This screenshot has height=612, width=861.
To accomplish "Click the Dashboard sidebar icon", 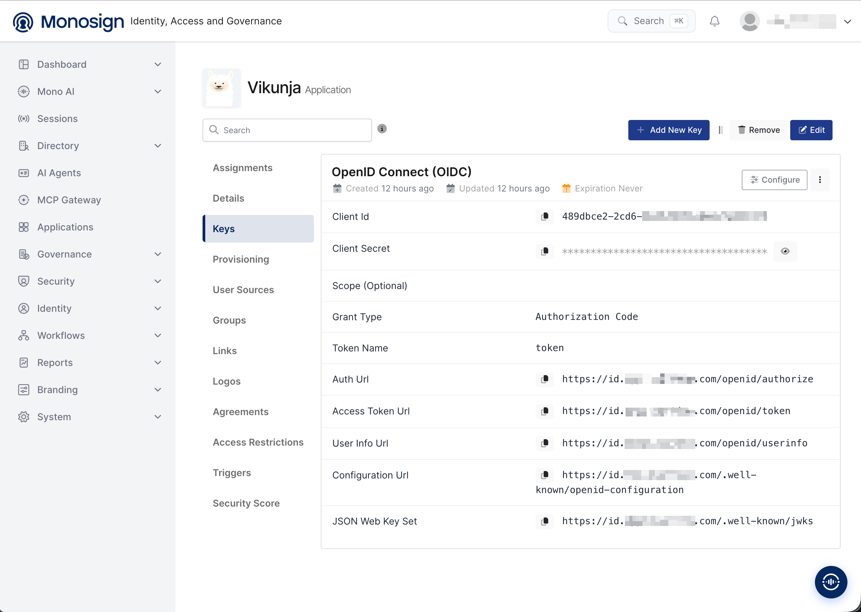I will [x=24, y=64].
